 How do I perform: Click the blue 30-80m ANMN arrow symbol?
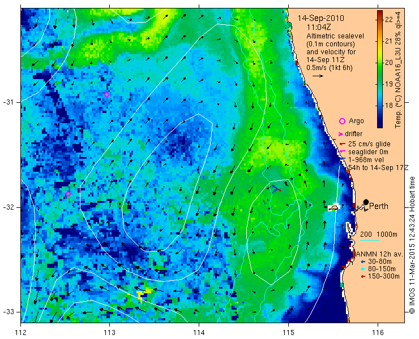point(362,262)
